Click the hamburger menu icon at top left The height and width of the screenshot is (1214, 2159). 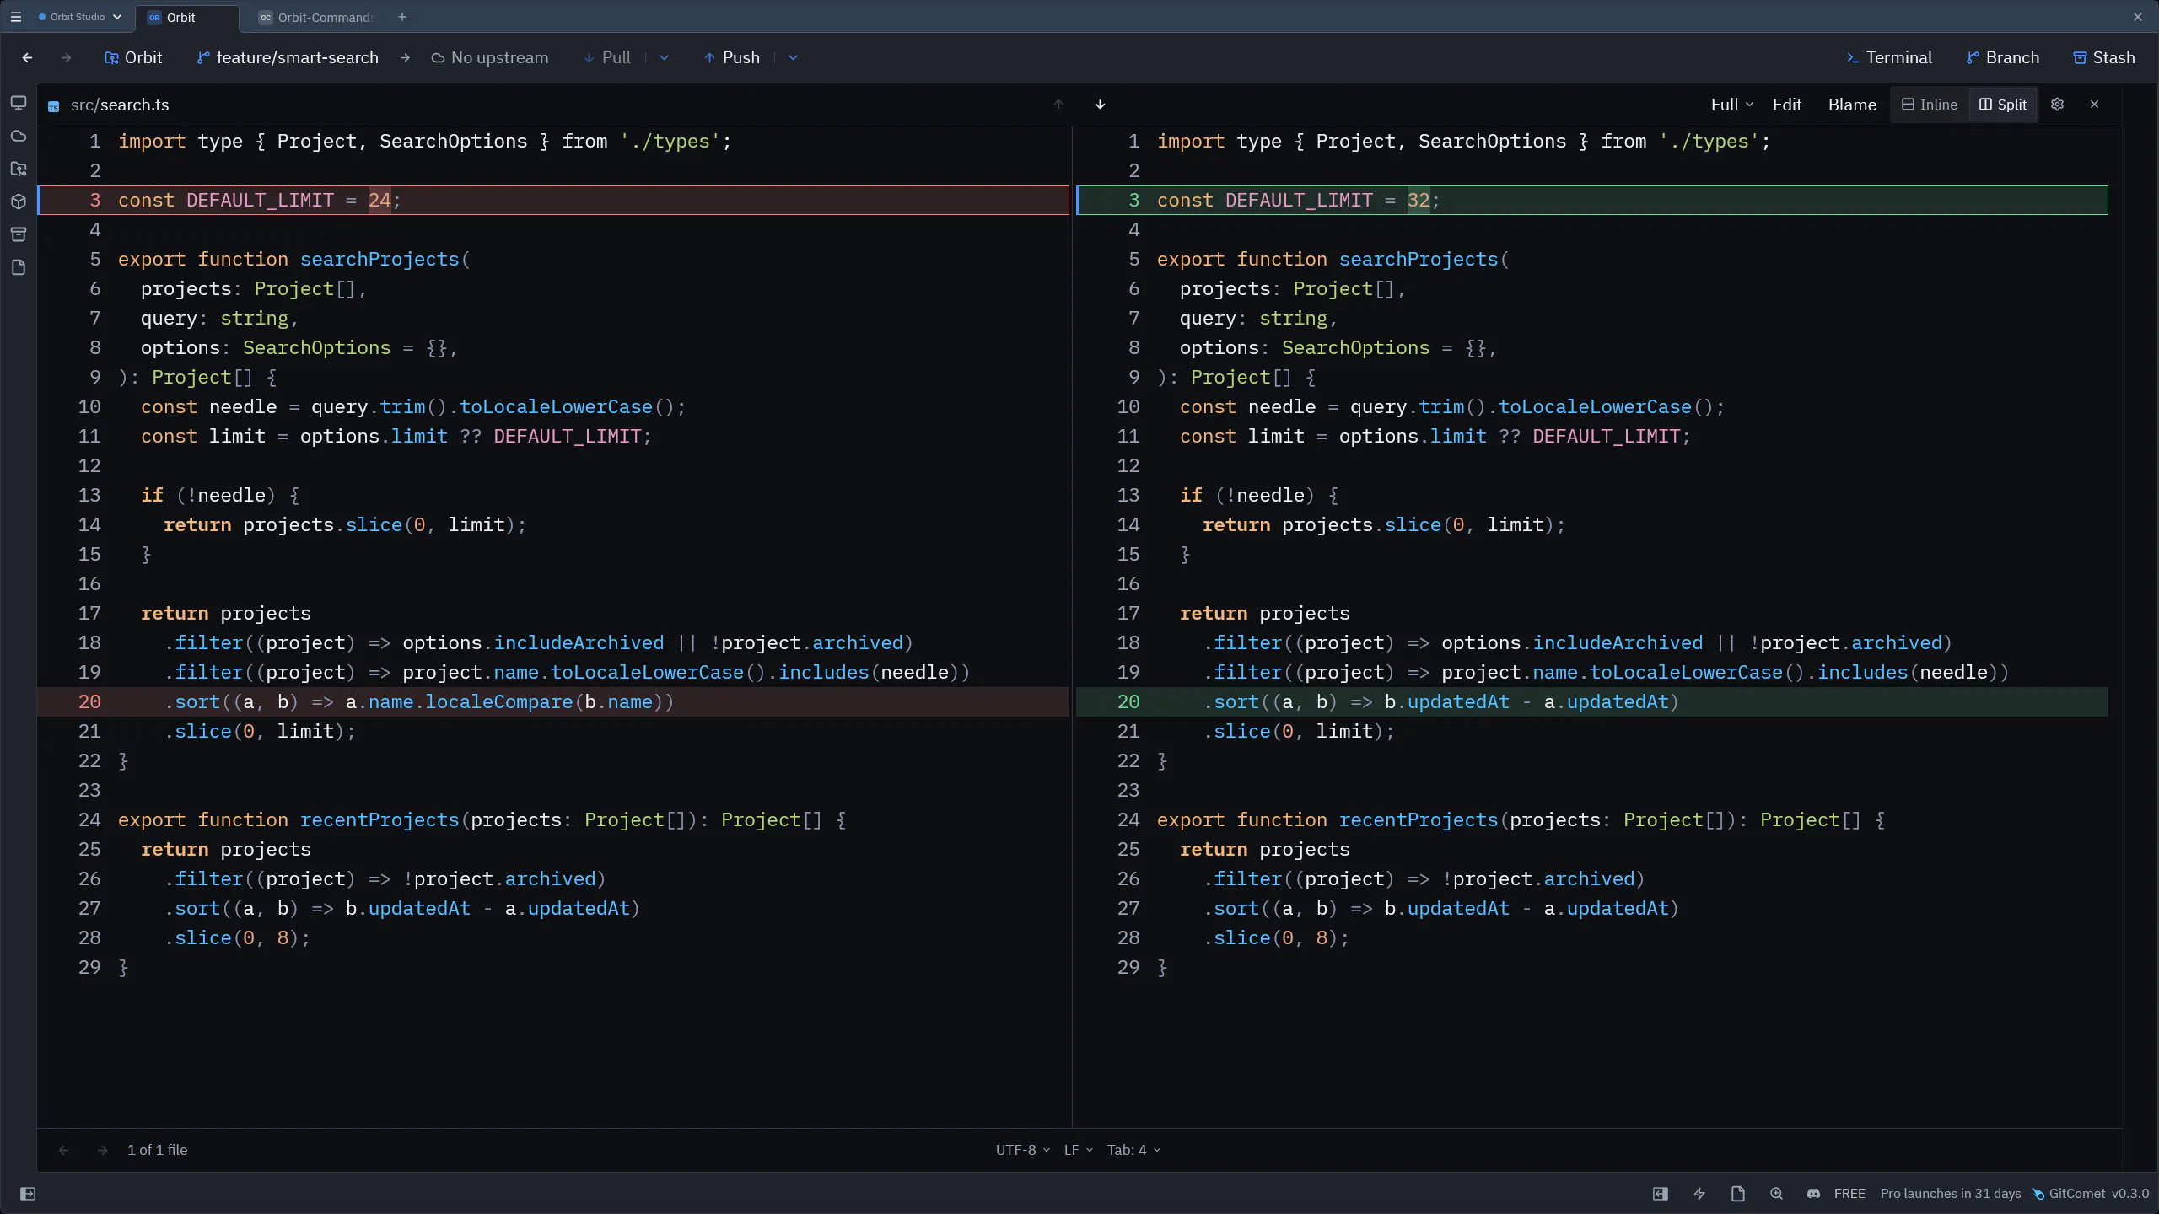click(x=15, y=17)
